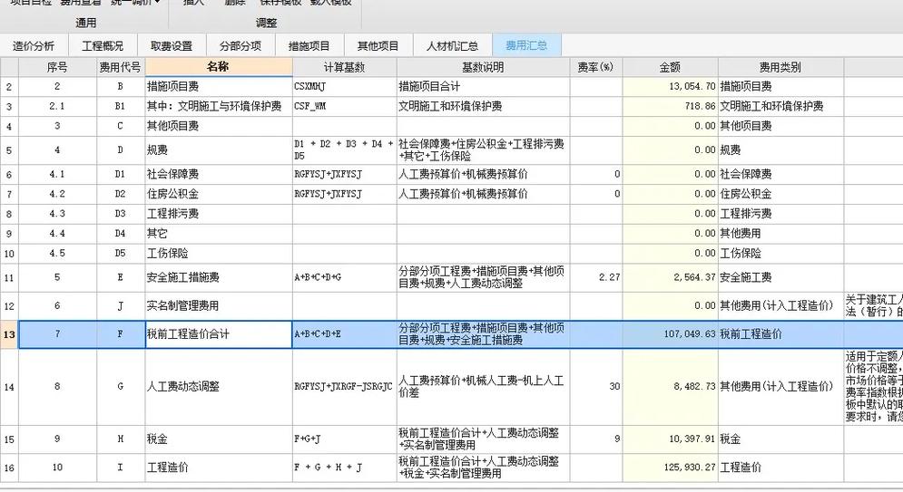The height and width of the screenshot is (492, 903).
Task: Click the amount cell 107,049.63
Action: (x=670, y=334)
